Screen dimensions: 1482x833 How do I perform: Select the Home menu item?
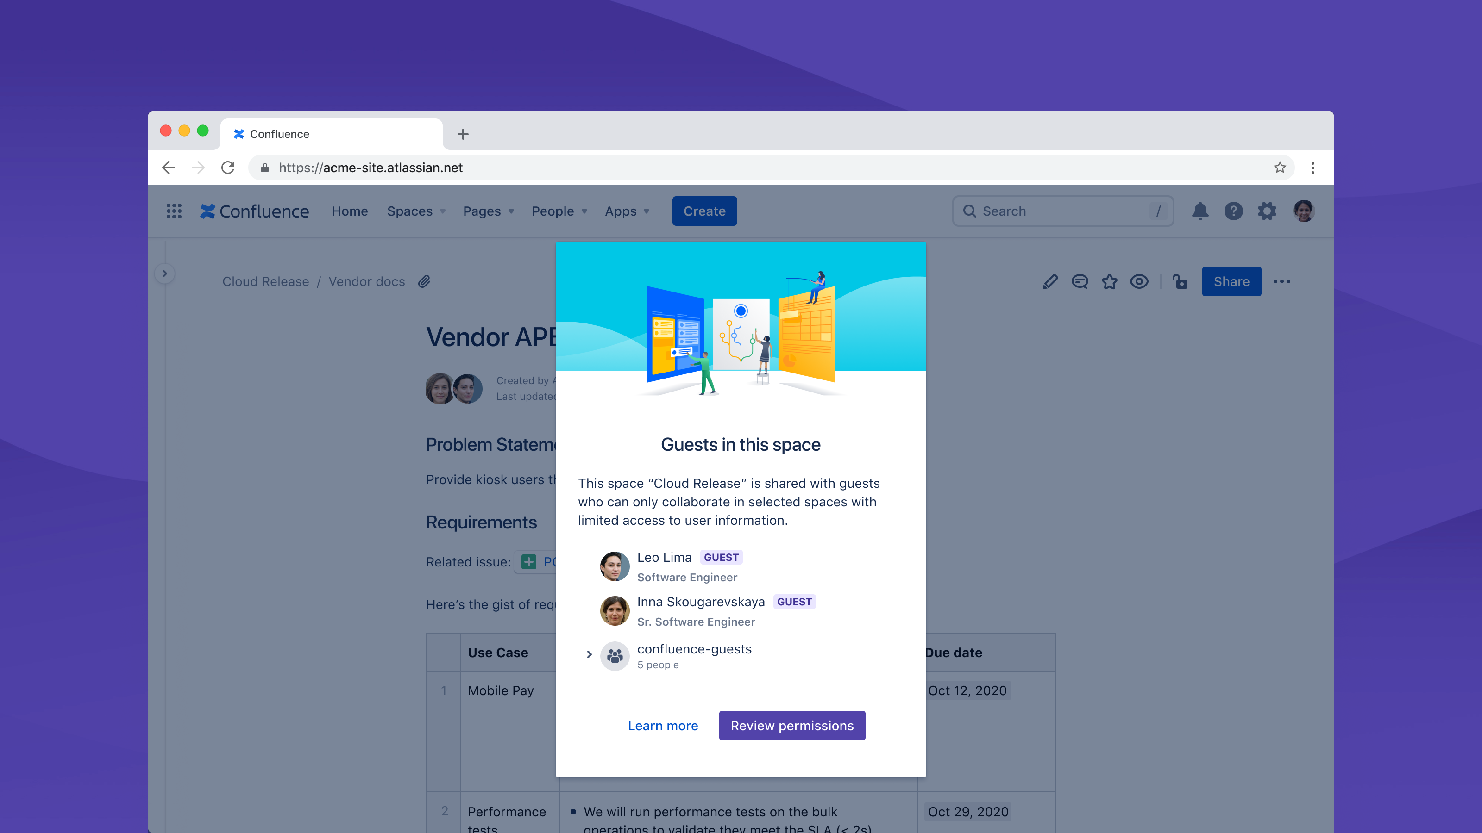pyautogui.click(x=349, y=211)
